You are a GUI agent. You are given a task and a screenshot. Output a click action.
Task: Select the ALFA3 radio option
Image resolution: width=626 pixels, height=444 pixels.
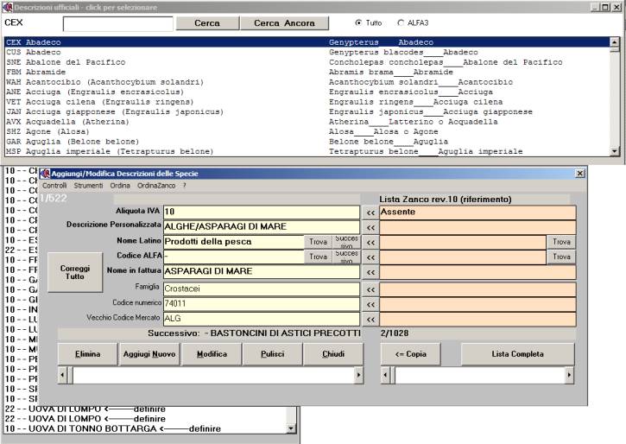[x=400, y=23]
